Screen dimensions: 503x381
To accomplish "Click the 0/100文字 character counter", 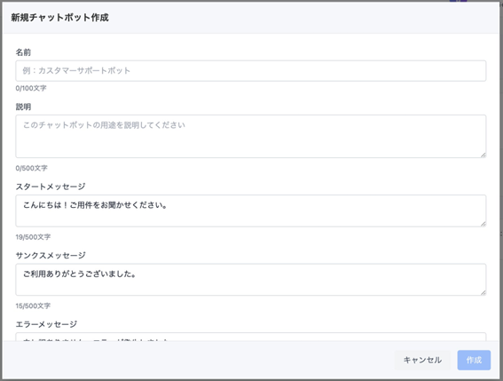I will [x=31, y=88].
